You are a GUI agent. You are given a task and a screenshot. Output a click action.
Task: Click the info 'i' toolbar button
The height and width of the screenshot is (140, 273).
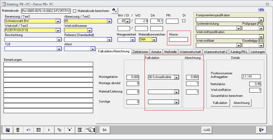pyautogui.click(x=49, y=130)
